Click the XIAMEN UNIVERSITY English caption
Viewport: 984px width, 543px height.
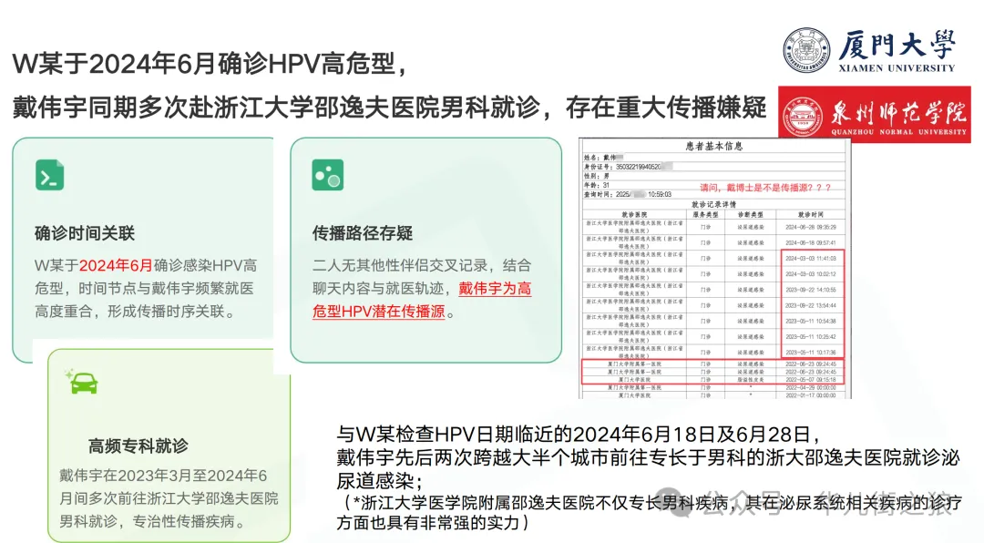tap(897, 67)
